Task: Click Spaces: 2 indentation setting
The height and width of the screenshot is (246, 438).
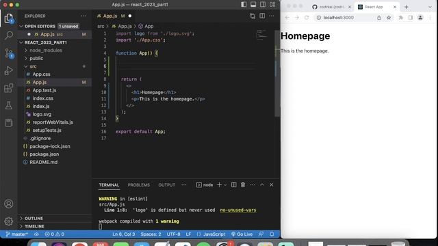Action: point(151,234)
